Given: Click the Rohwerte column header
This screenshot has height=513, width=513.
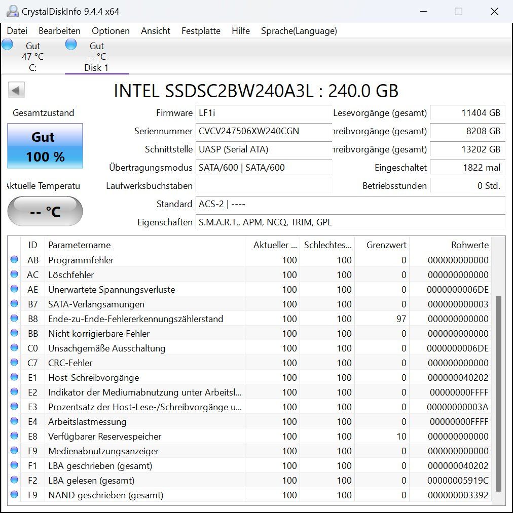Looking at the screenshot, I should (451, 245).
